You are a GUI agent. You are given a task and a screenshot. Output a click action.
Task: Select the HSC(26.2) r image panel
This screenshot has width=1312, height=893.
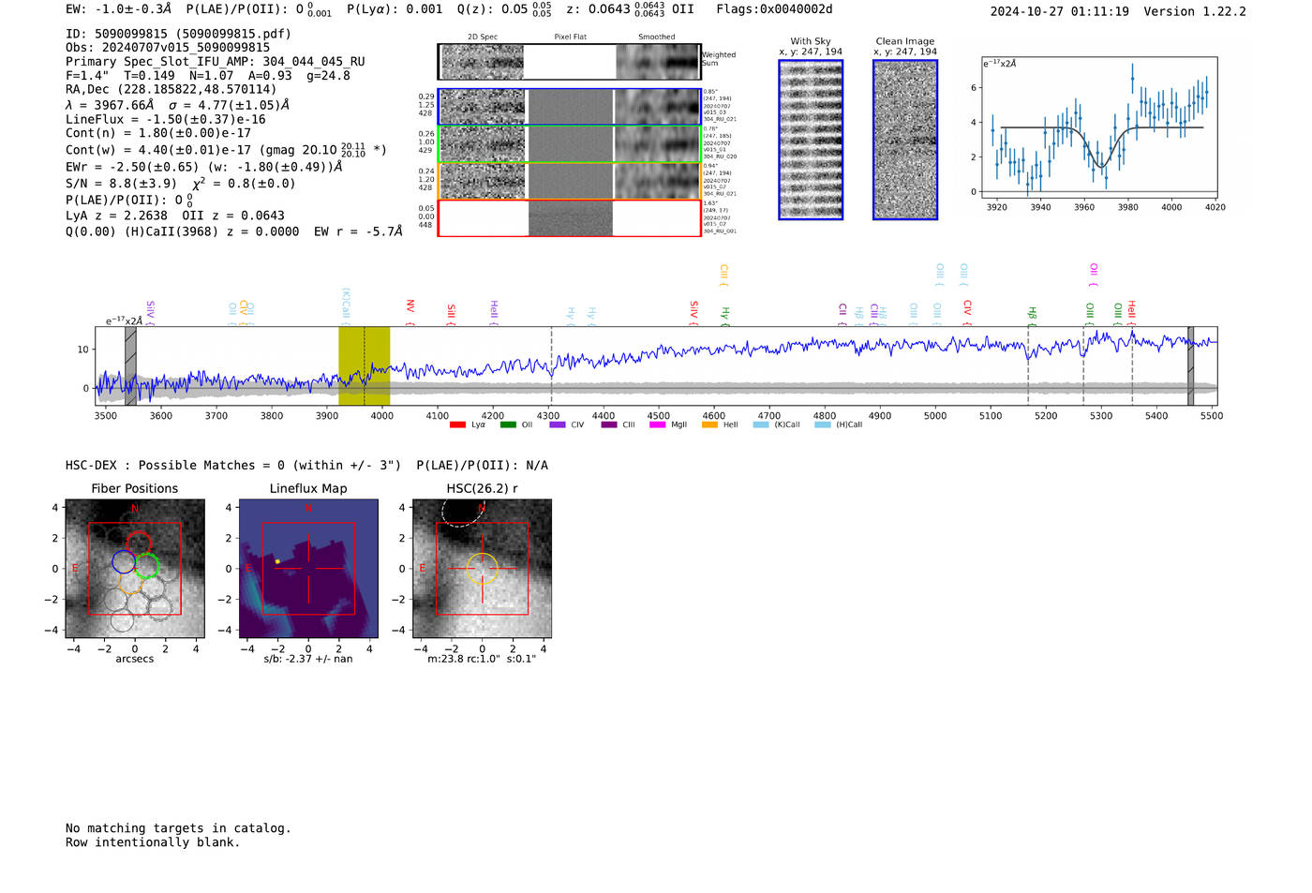pyautogui.click(x=482, y=568)
